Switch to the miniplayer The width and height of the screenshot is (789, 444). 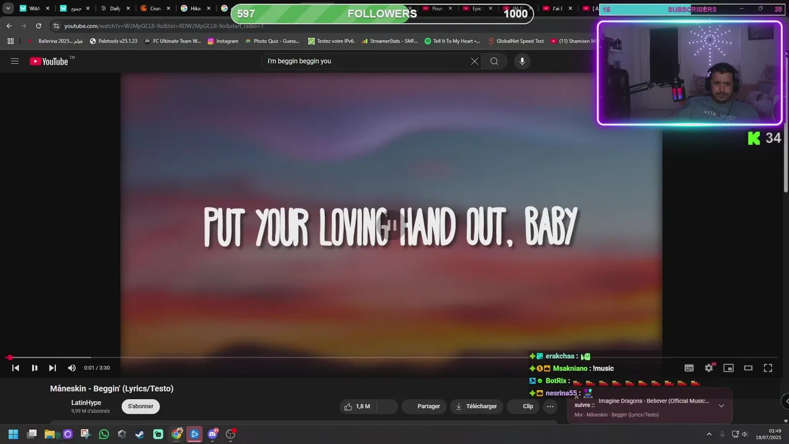(x=729, y=368)
